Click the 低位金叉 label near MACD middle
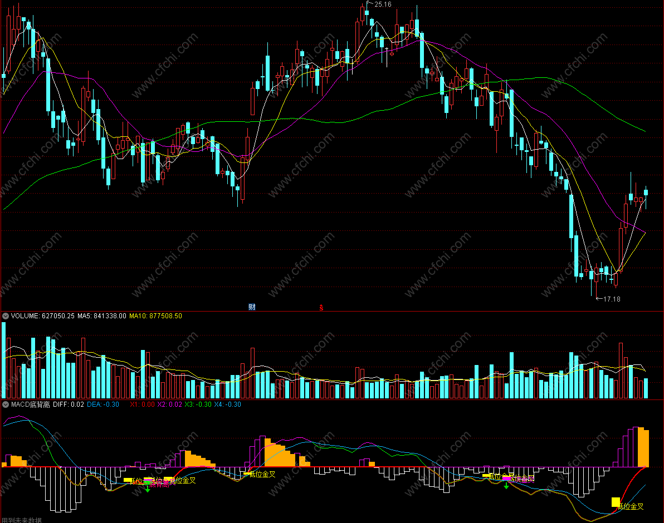This screenshot has height=523, width=664. tap(262, 475)
